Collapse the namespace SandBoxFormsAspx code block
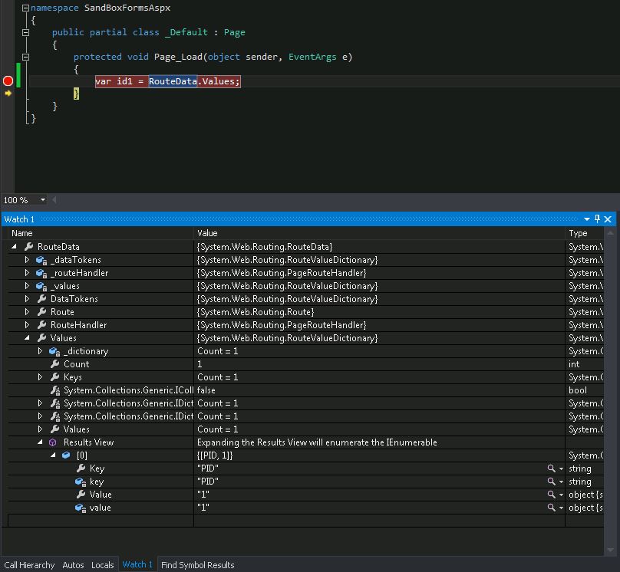The width and height of the screenshot is (620, 572). pos(25,8)
